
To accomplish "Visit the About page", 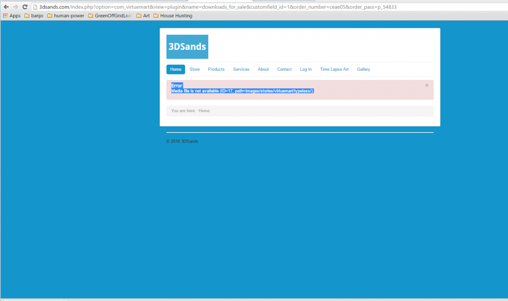I will 263,69.
